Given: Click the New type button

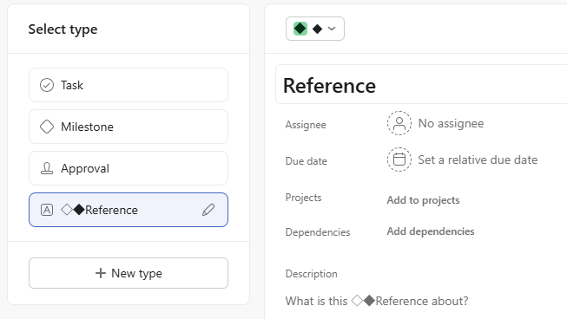Looking at the screenshot, I should click(x=129, y=273).
